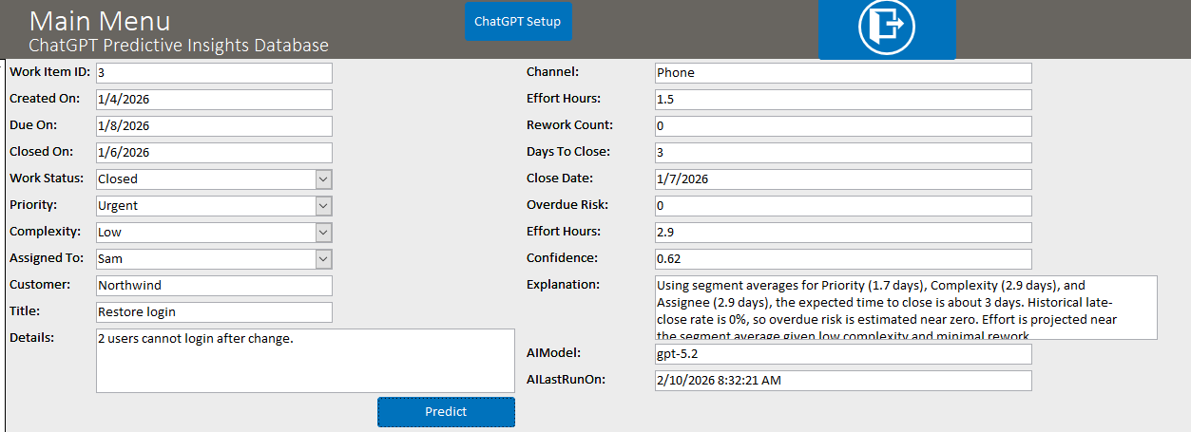Expand the Work Status dropdown arrow
Image resolution: width=1191 pixels, height=432 pixels.
pos(323,179)
